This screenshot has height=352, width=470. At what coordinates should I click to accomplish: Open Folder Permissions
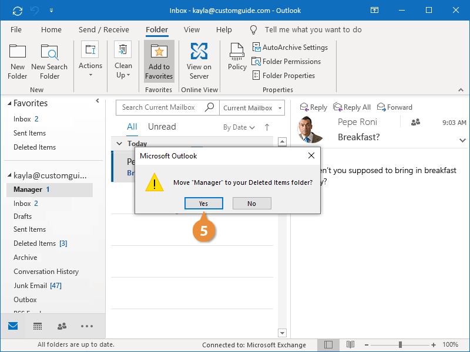click(x=286, y=62)
